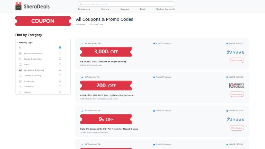Check the Automotive & Parts checkbox

[x=60, y=53]
